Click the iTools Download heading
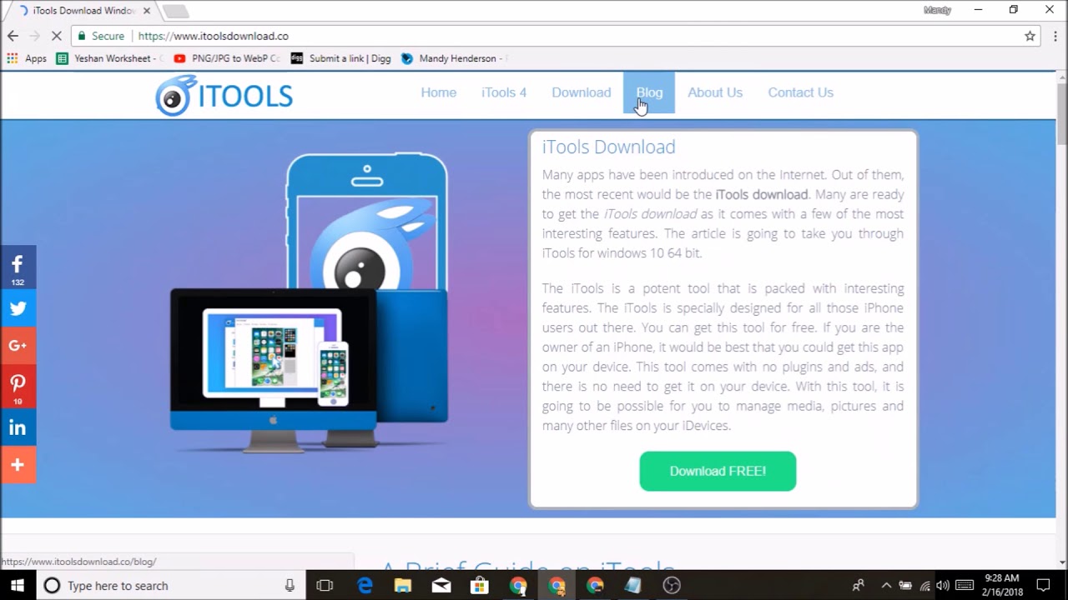This screenshot has width=1068, height=600. [608, 147]
